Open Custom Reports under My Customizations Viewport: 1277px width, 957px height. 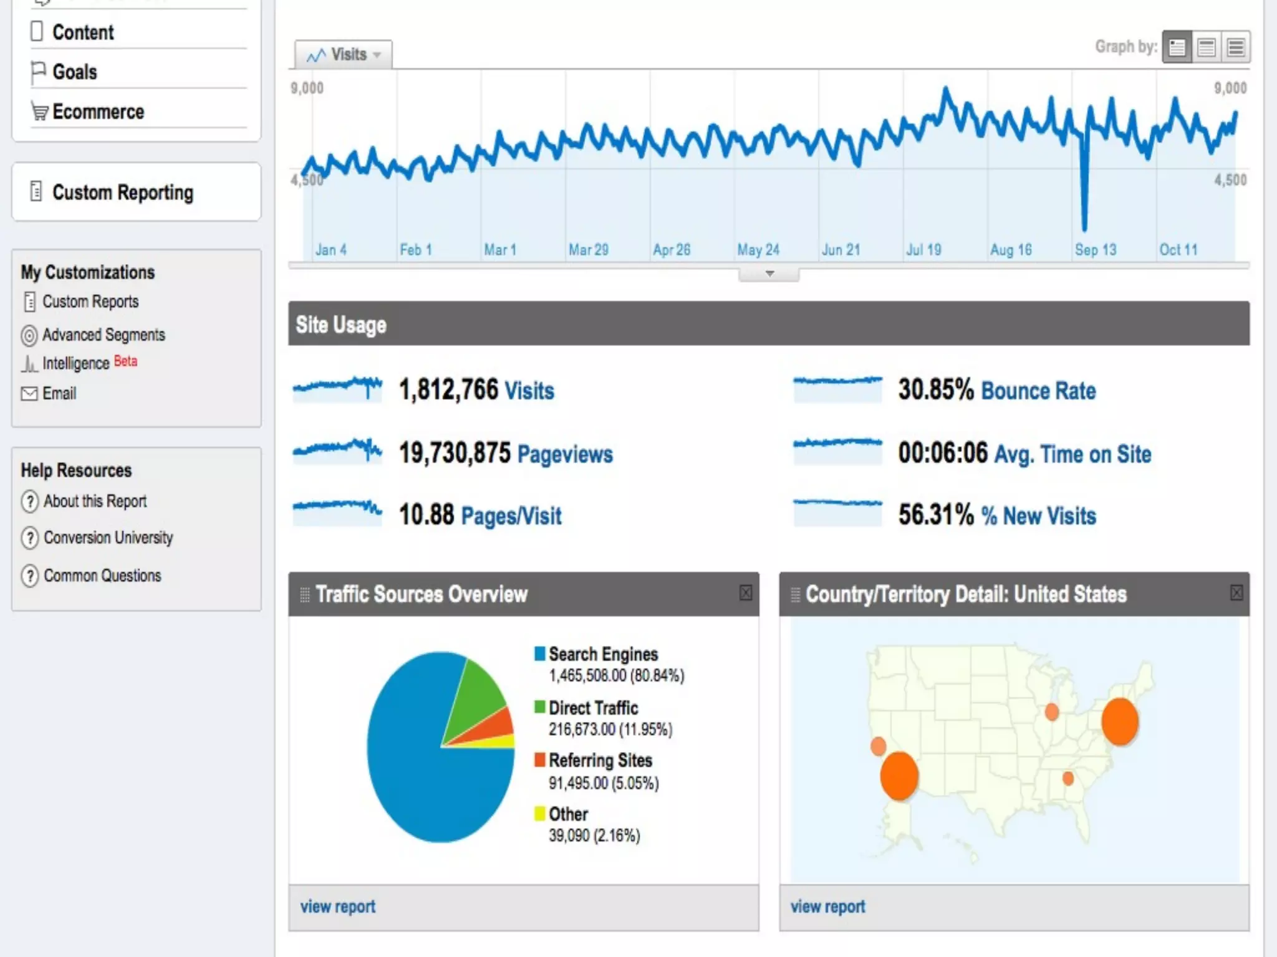coord(90,302)
